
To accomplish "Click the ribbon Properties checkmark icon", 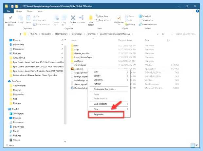I will (119, 18).
